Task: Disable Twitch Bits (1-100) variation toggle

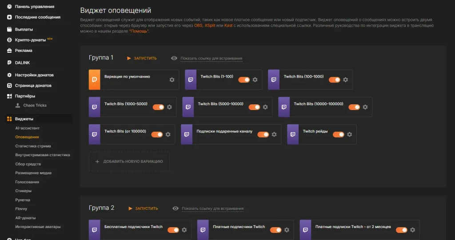Action: [244, 80]
